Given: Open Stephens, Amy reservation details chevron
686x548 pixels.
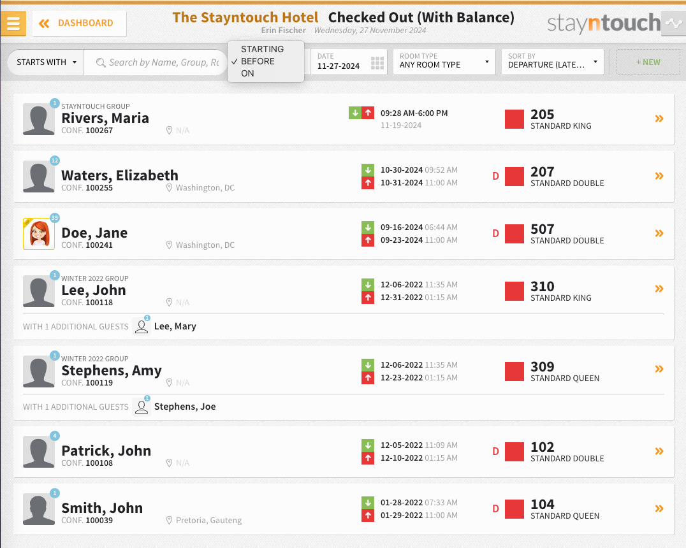Looking at the screenshot, I should click(659, 369).
